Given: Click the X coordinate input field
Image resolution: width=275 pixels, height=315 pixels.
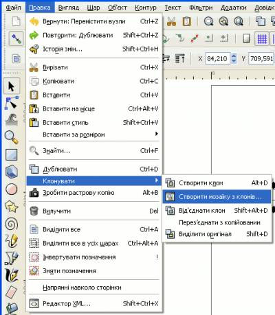Looking at the screenshot, I should tap(217, 59).
